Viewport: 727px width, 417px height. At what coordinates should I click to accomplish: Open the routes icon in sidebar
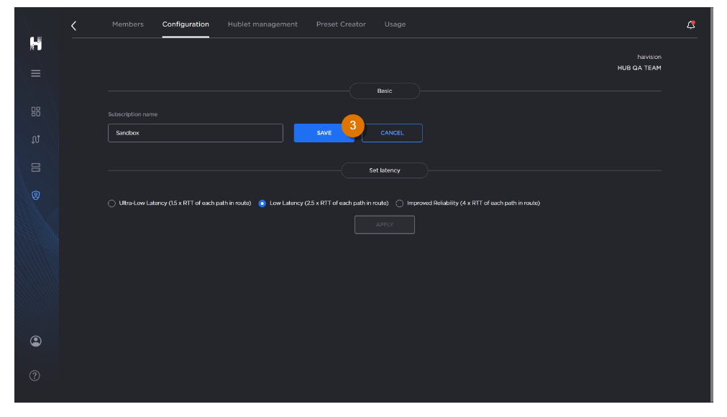[x=35, y=139]
